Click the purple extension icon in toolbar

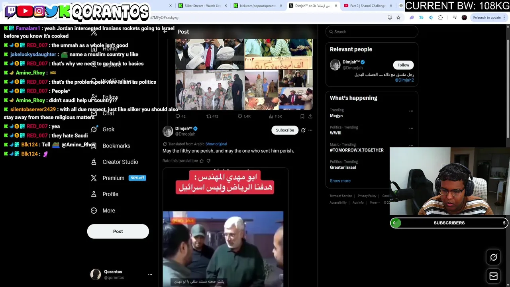[412, 18]
